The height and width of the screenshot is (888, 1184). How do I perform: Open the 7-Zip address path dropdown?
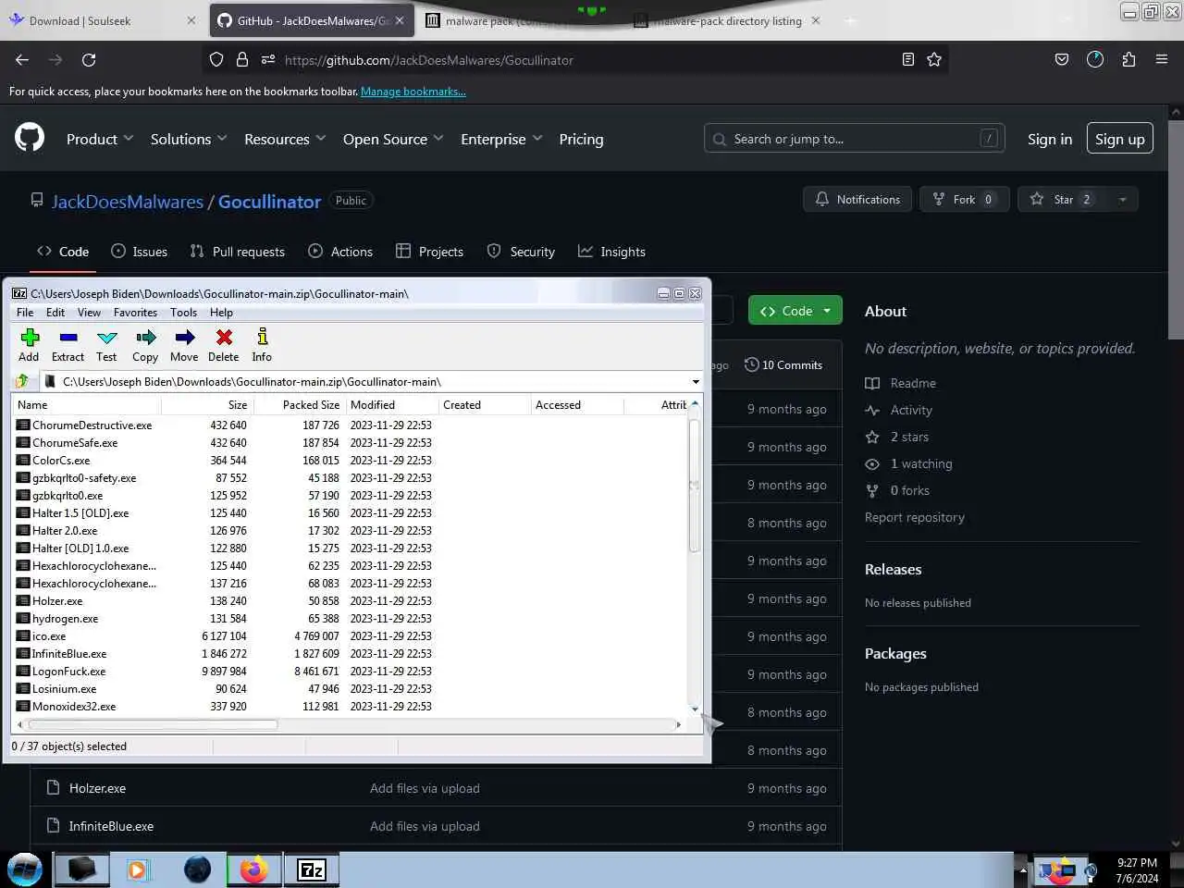(696, 381)
